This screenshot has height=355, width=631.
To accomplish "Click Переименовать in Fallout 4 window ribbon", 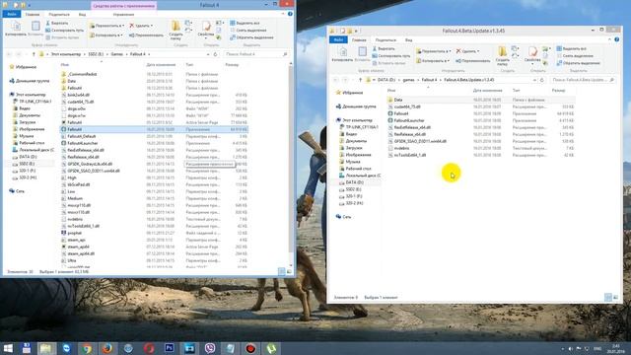I will pos(146,35).
